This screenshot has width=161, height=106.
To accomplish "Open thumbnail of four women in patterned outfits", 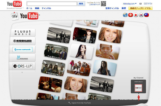I will pos(53,68).
